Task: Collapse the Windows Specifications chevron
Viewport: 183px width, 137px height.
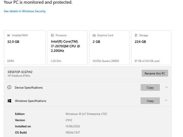Action: pos(166,100)
